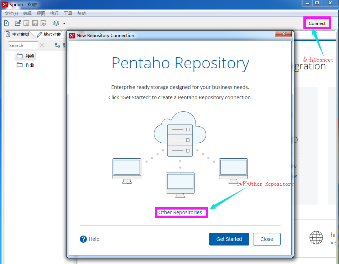Open the 文件(F) menu
This screenshot has width=339, height=264.
coord(11,14)
